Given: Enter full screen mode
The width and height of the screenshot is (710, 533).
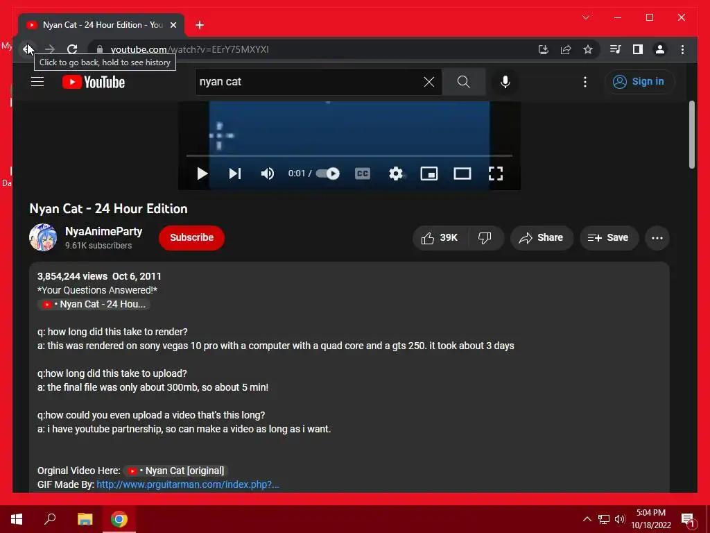Looking at the screenshot, I should pyautogui.click(x=495, y=174).
